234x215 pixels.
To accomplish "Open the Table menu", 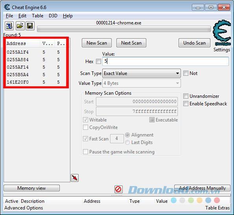I will [x=38, y=16].
